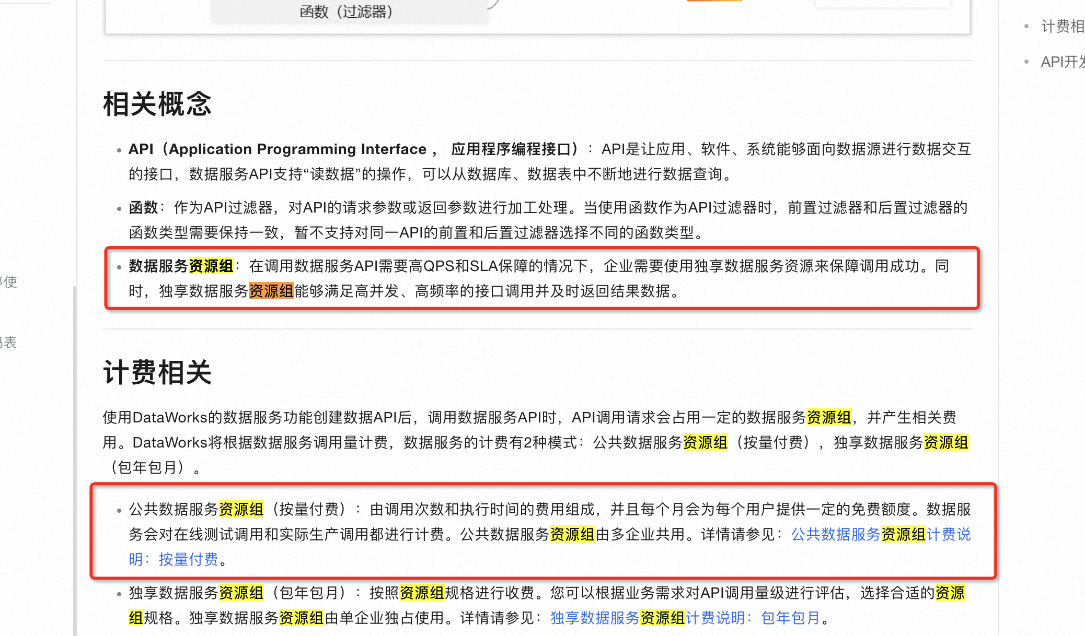Click the 函数（过滤器）box in the diagram
This screenshot has width=1085, height=636.
(x=347, y=11)
